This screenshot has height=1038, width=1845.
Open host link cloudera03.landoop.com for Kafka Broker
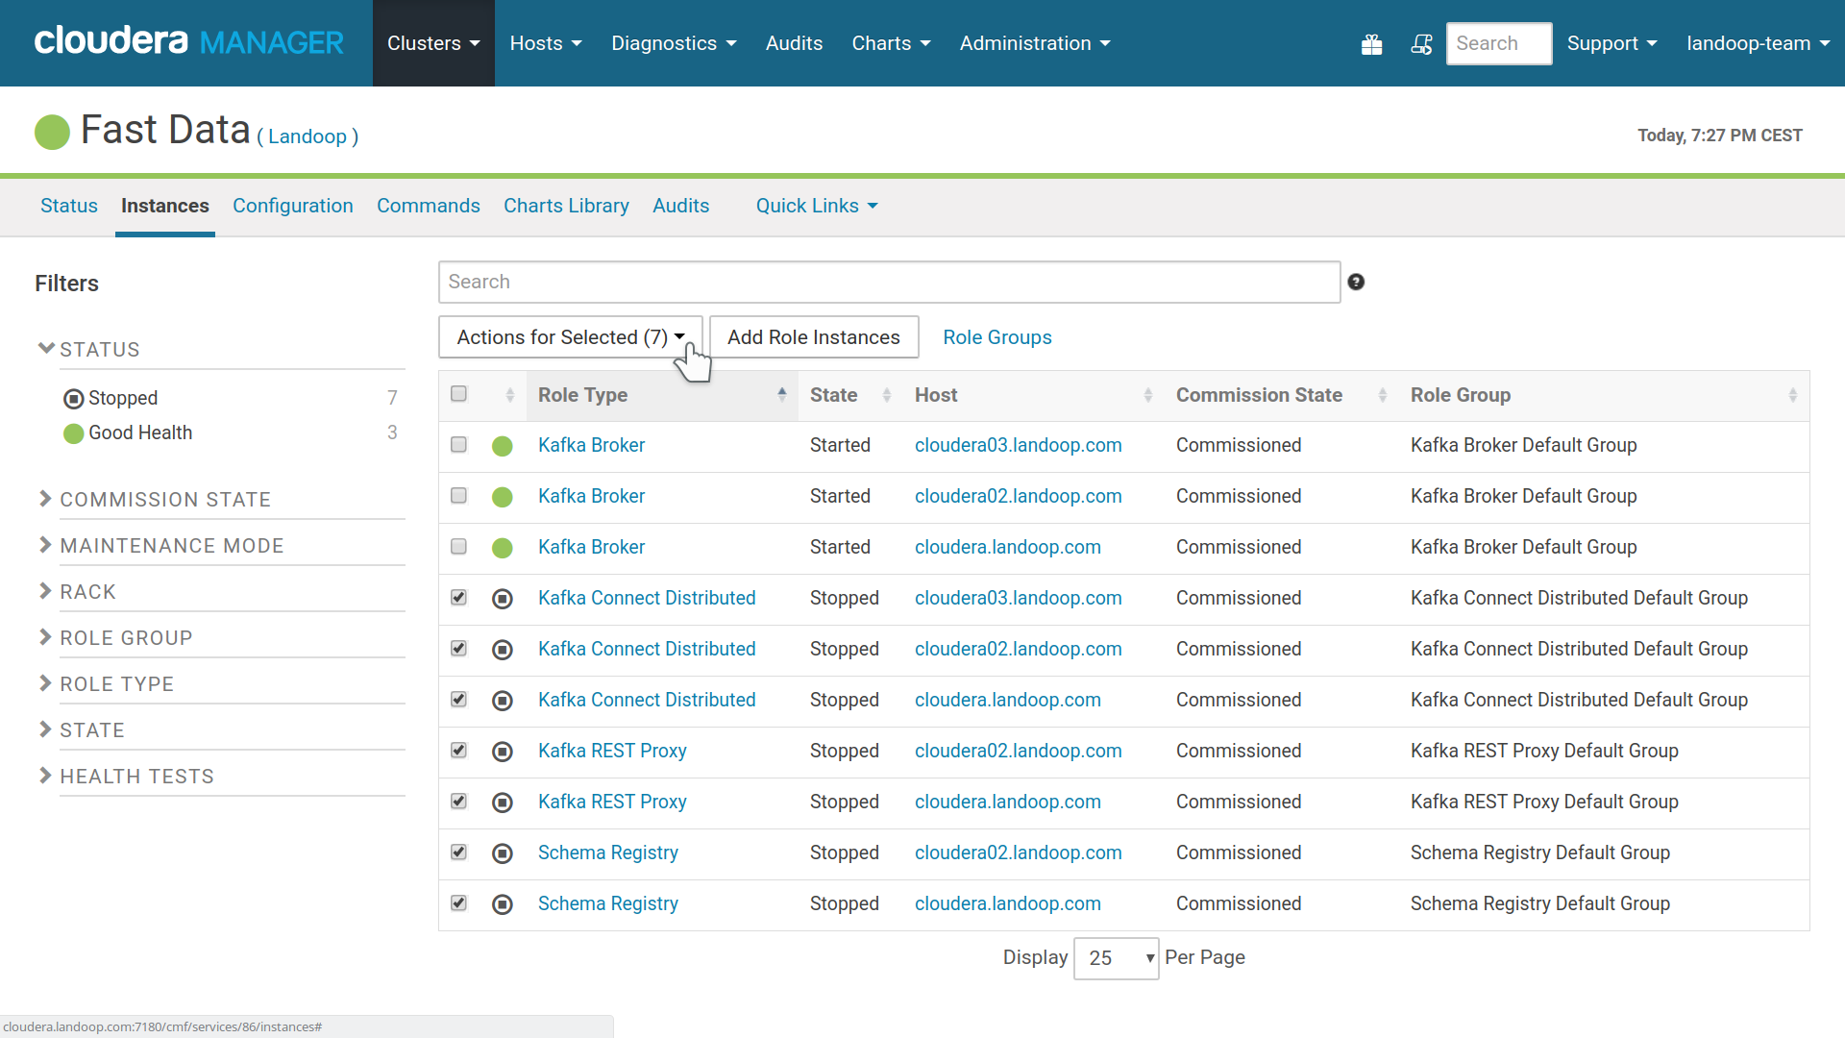[x=1018, y=445]
